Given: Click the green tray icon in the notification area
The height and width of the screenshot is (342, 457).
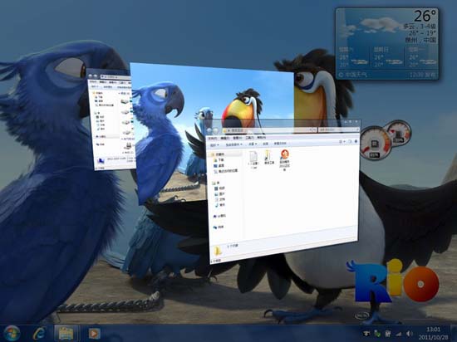Looking at the screenshot, I should point(377,334).
